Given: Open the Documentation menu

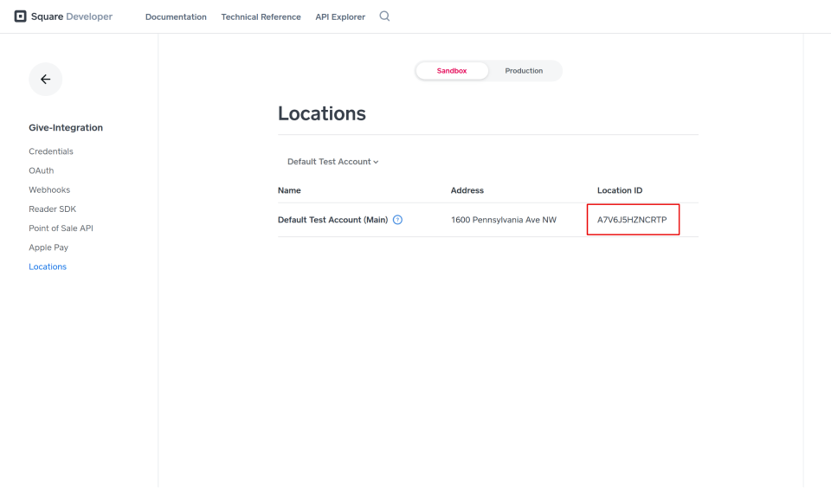Looking at the screenshot, I should [176, 17].
